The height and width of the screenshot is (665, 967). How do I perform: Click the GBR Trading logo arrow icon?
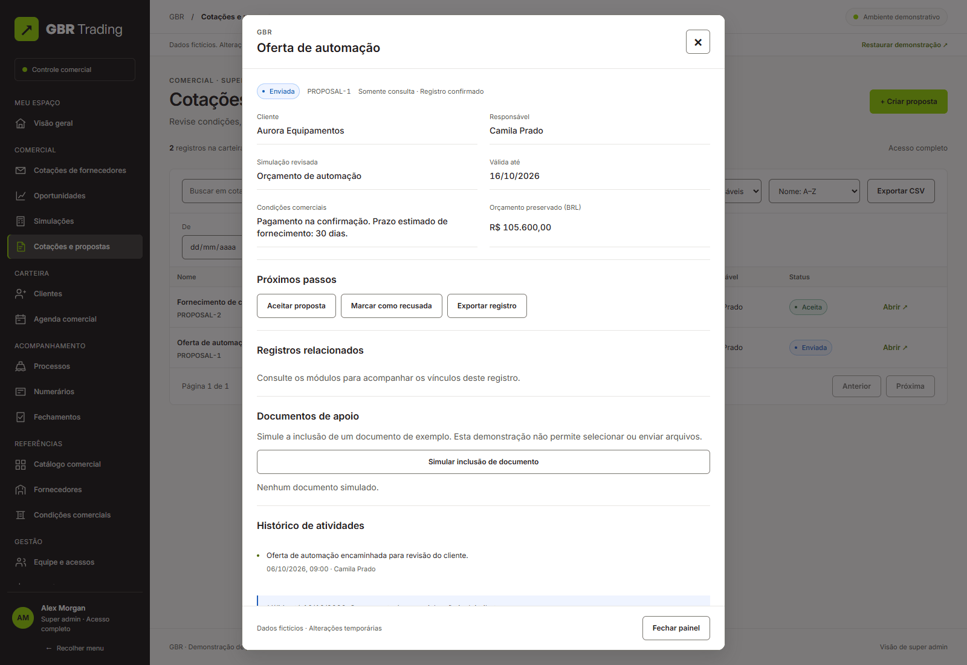(27, 29)
